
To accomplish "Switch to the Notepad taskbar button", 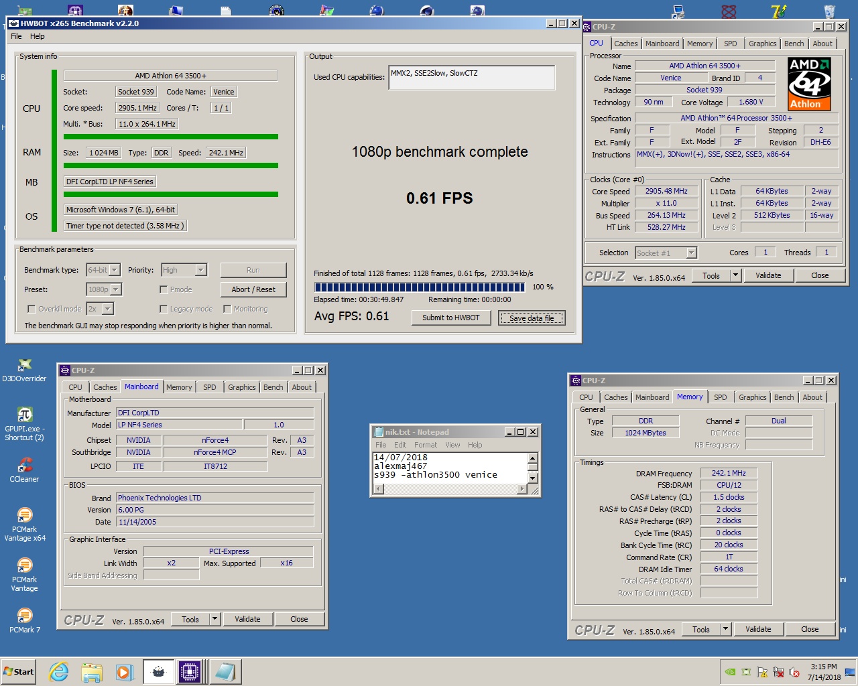I will pos(225,672).
